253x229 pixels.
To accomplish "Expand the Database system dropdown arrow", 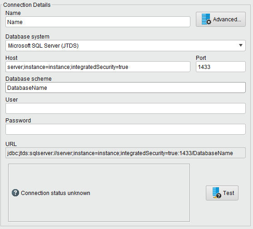I will point(241,45).
